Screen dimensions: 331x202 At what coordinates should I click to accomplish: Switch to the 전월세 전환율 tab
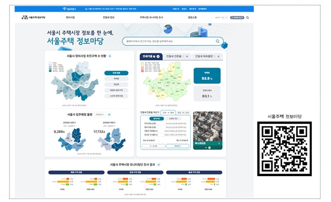(177, 57)
